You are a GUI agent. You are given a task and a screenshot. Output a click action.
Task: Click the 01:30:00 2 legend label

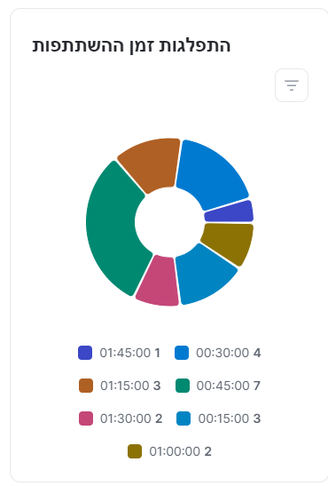click(x=131, y=418)
